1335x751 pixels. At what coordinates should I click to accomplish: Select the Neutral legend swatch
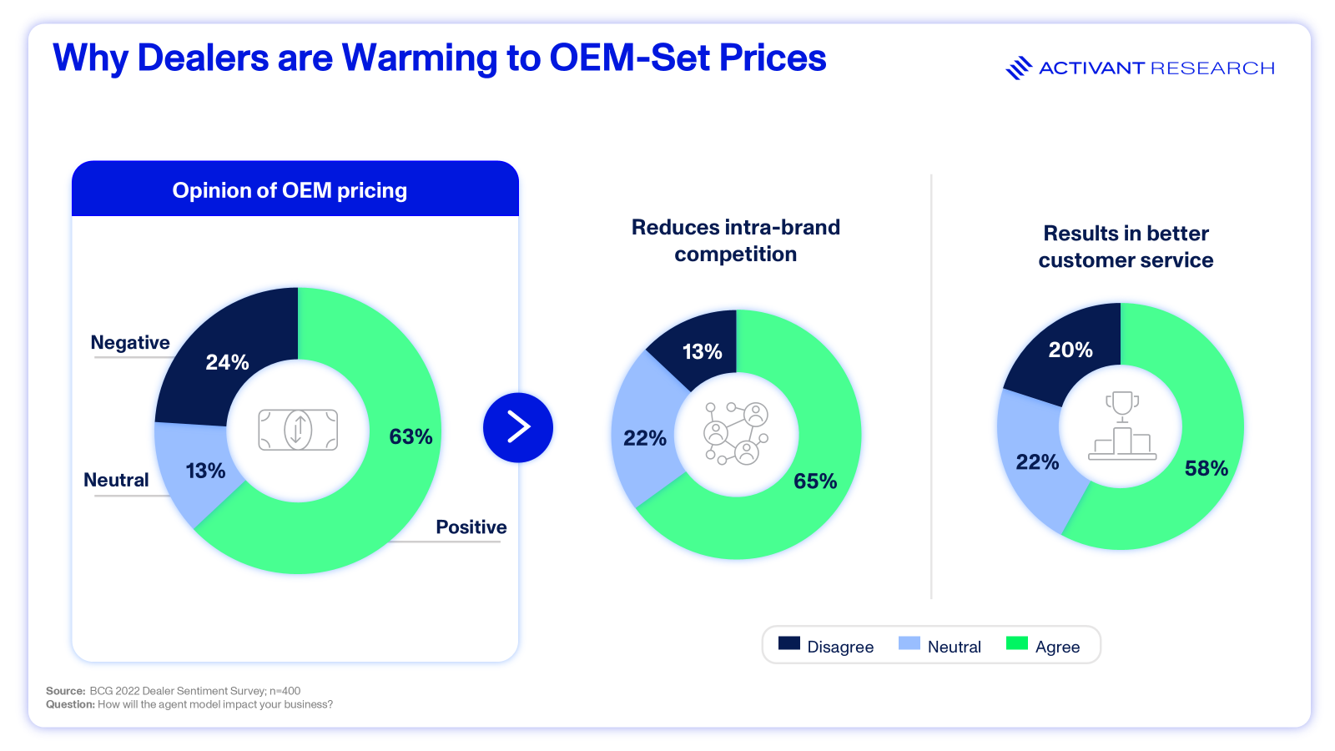pyautogui.click(x=909, y=643)
